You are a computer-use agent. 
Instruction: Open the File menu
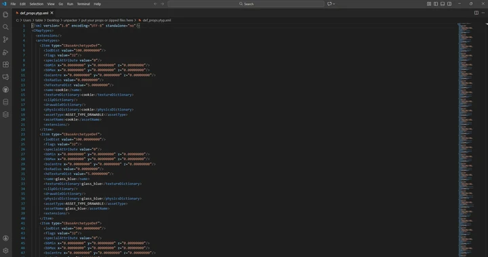pos(13,4)
